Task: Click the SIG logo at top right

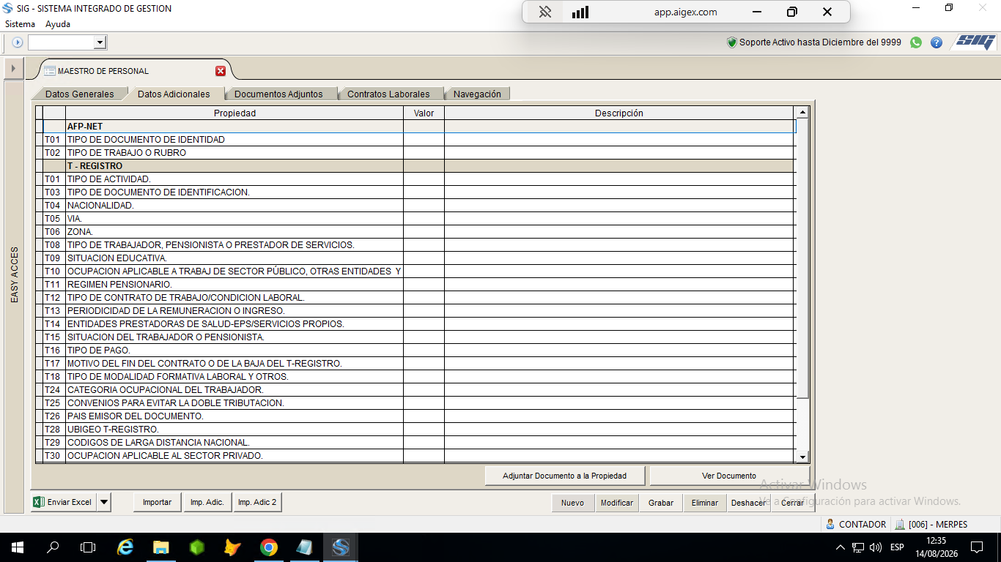Action: [975, 42]
